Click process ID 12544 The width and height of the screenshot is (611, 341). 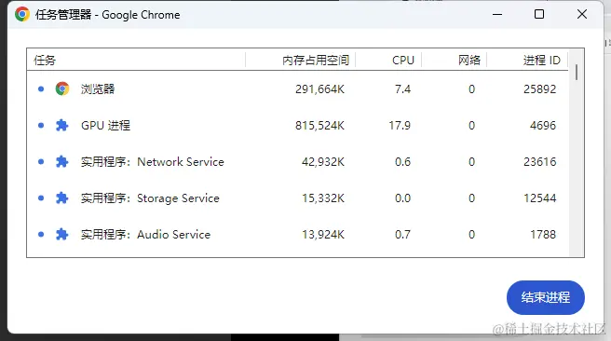click(x=539, y=198)
